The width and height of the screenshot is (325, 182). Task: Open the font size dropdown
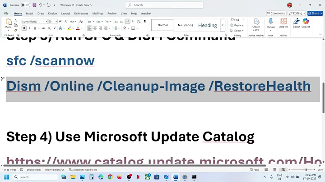pos(56,21)
